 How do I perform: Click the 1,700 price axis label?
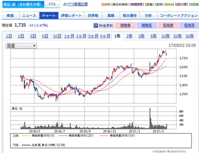coord(183,58)
